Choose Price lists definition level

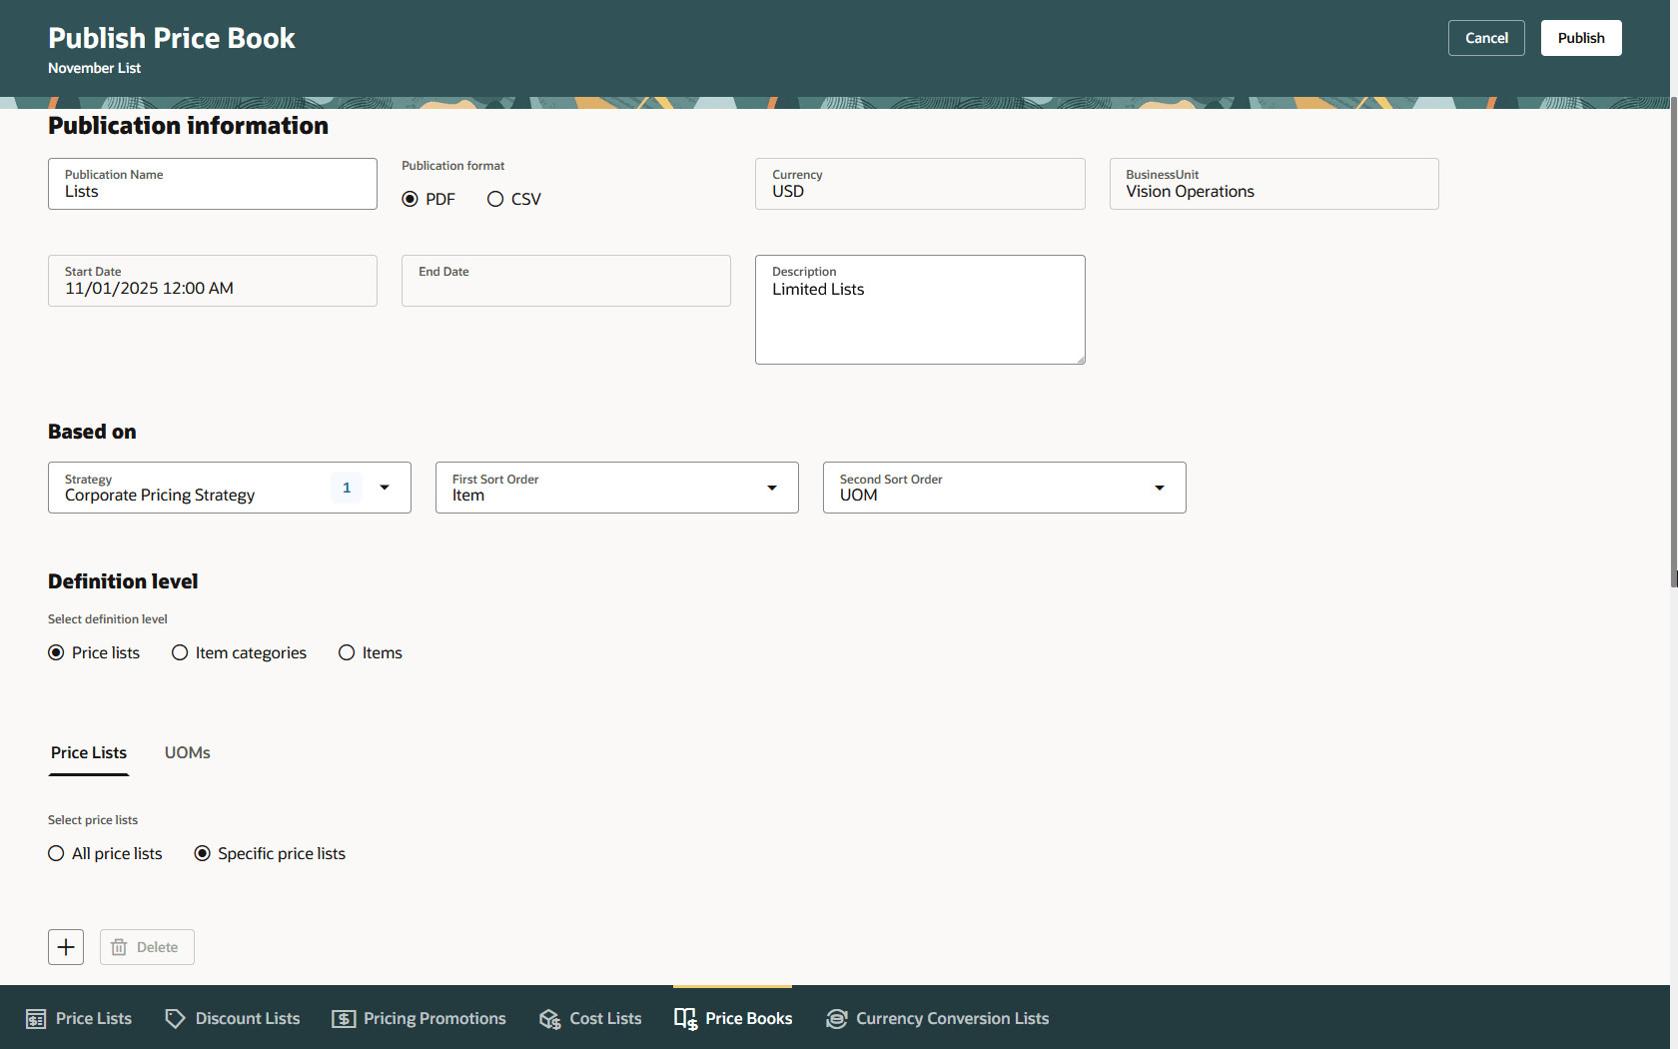[x=56, y=652]
